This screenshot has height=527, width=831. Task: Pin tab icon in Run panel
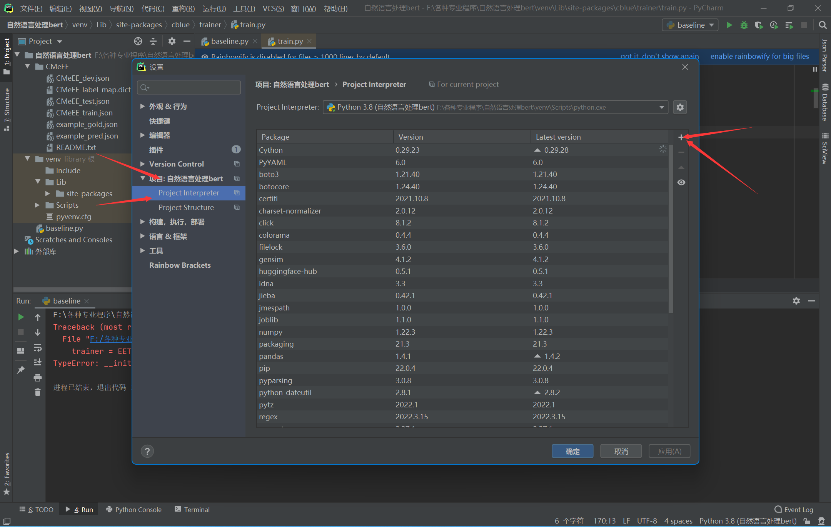click(21, 370)
